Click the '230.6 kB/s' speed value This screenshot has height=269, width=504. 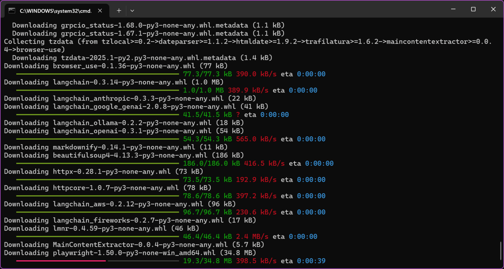pos(256,212)
